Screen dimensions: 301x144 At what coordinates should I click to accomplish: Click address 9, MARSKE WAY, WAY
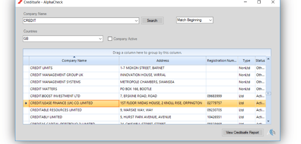(136, 110)
